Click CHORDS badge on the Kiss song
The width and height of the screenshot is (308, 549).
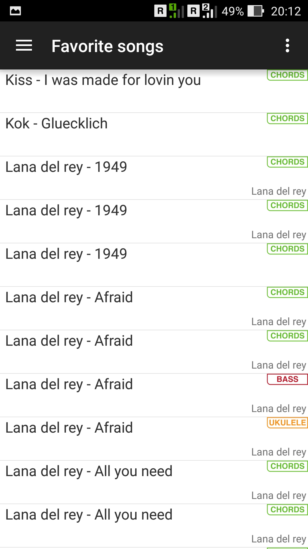287,75
